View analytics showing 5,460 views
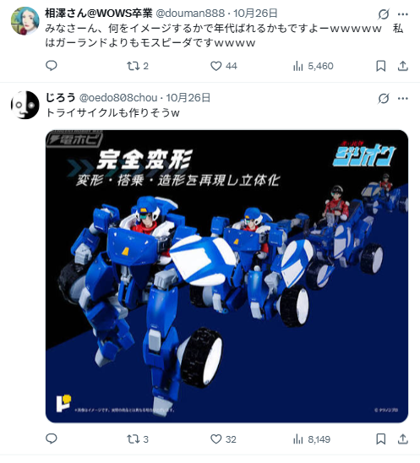Viewport: 420px width, 463px height. 313,66
